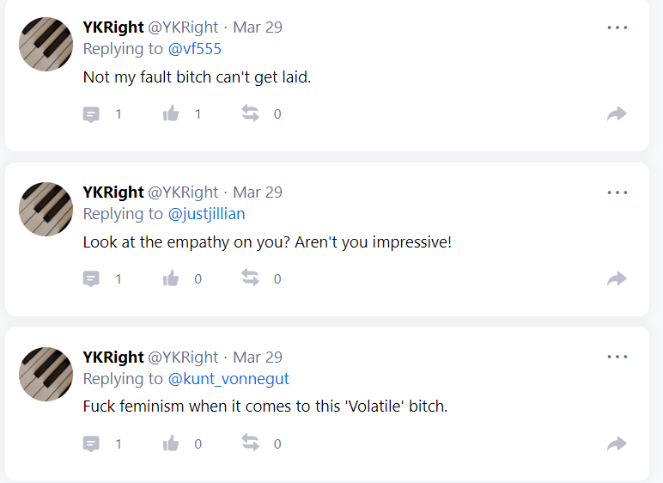This screenshot has height=483, width=663.
Task: Open comments on the @kunt_vonnegut reply
Action: (x=91, y=444)
